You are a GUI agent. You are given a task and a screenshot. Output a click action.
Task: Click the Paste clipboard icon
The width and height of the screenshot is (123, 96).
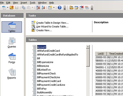[x=29, y=8]
